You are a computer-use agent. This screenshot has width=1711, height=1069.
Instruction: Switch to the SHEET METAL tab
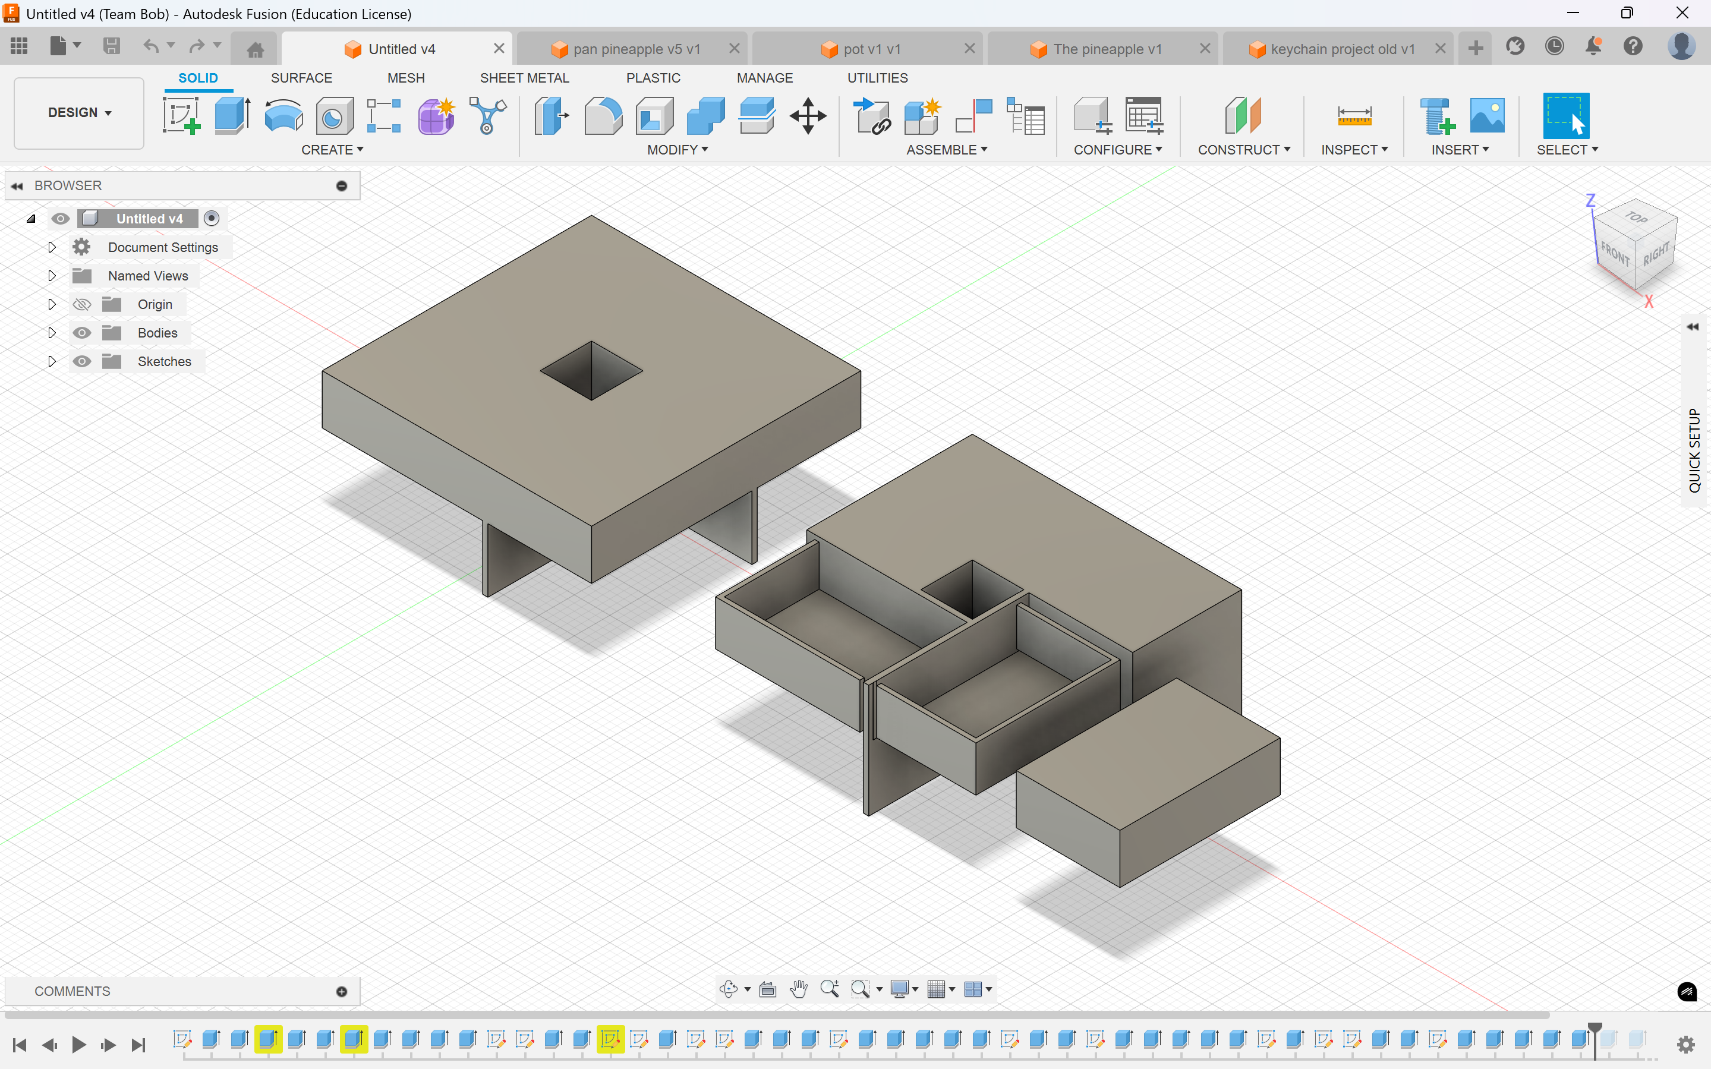525,78
